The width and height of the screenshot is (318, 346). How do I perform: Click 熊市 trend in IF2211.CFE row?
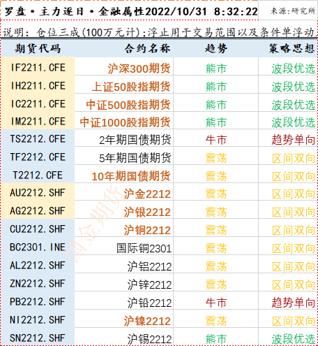click(216, 69)
